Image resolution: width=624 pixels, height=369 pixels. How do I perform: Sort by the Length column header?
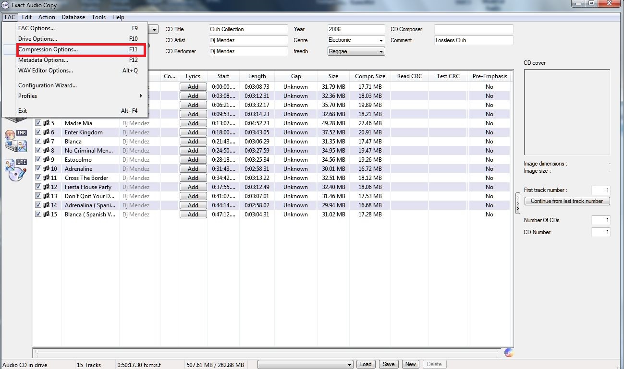(x=257, y=76)
